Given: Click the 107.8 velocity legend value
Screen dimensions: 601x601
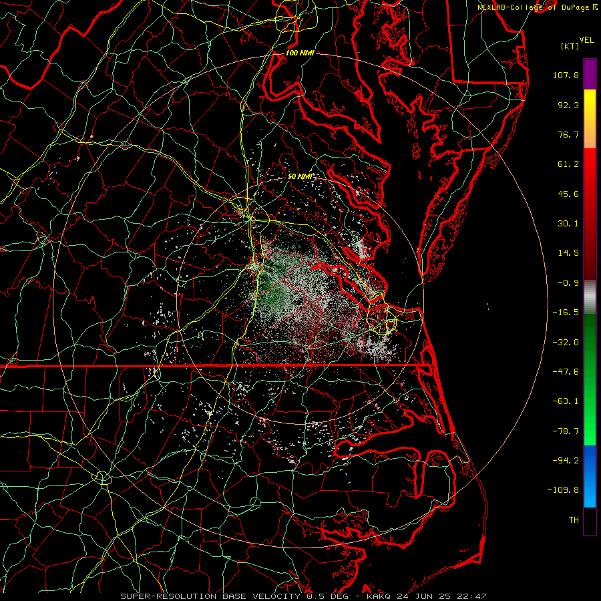Looking at the screenshot, I should click(x=566, y=75).
